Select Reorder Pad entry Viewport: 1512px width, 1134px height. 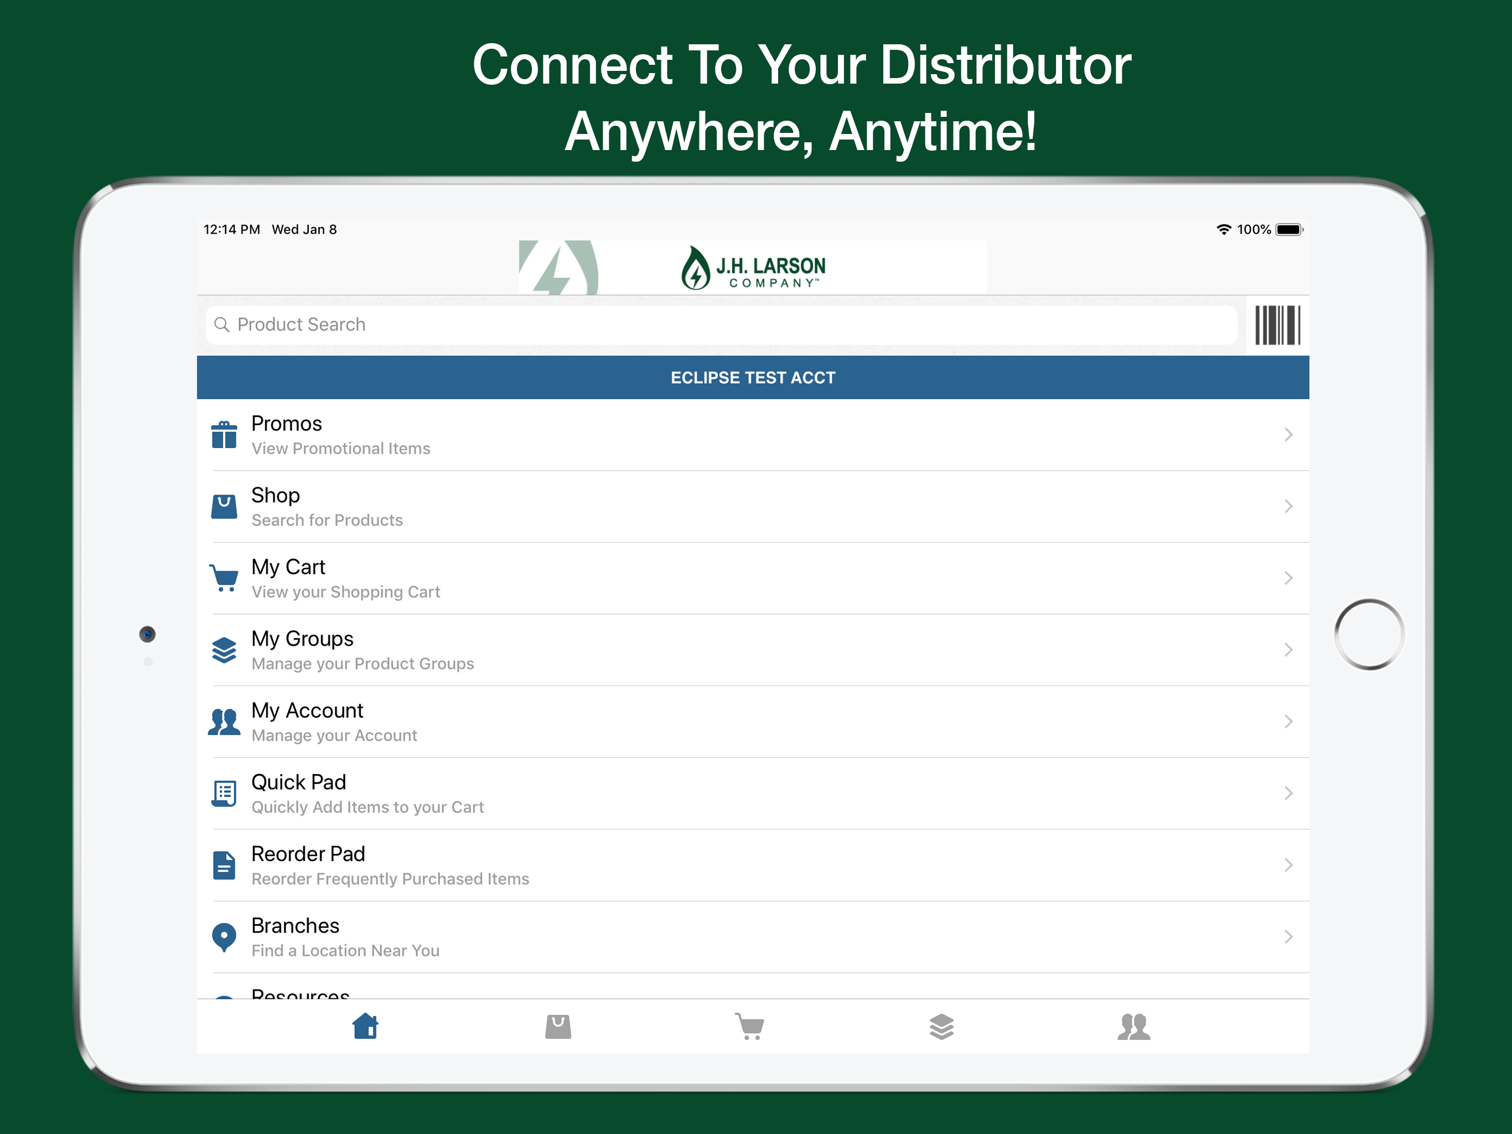[753, 866]
